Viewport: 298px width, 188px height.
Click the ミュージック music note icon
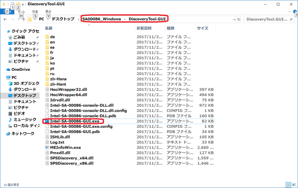pyautogui.click(x=10, y=119)
